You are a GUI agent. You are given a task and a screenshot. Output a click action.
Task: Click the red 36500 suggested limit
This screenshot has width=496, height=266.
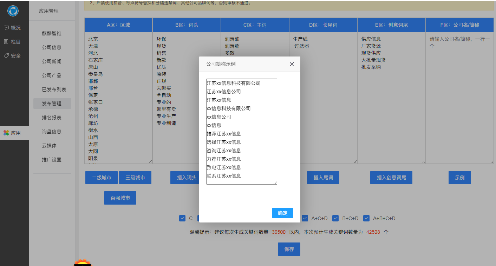279,232
